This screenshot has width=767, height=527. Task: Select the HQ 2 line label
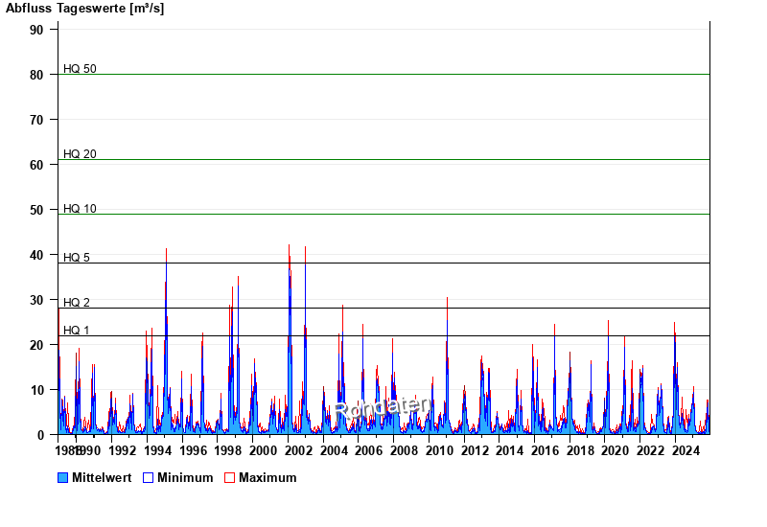click(77, 303)
